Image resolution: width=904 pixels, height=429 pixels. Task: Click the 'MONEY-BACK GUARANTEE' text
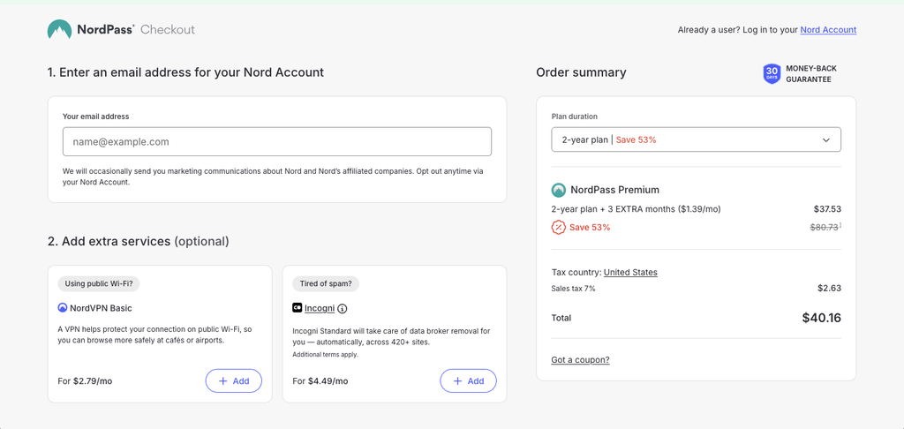pos(811,74)
